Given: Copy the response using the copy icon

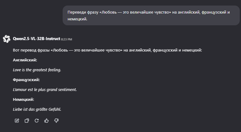Looking at the screenshot, I should coord(27,121).
